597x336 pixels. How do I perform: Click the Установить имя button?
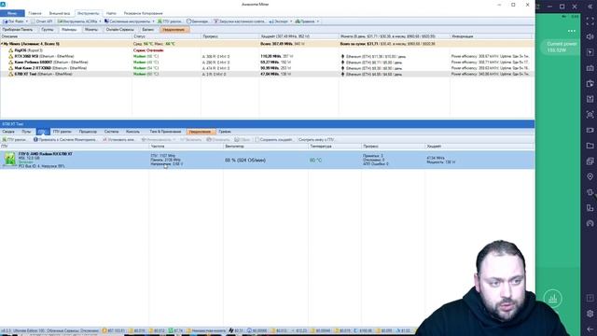pyautogui.click(x=119, y=140)
